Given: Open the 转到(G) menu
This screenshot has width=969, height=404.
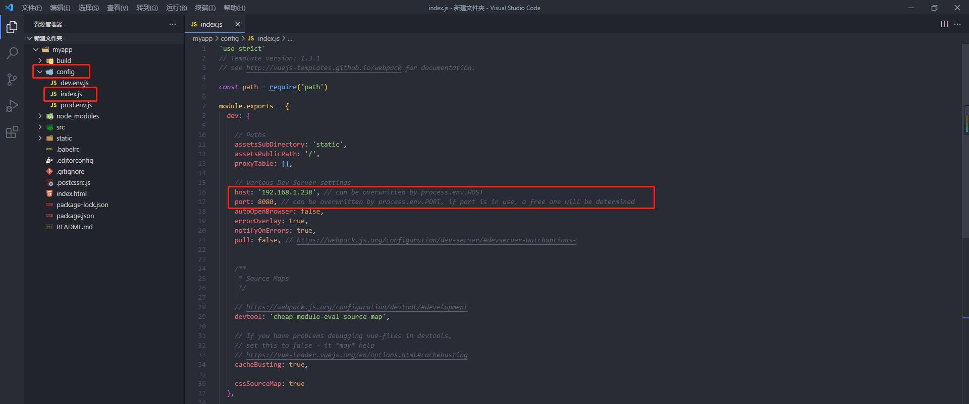Looking at the screenshot, I should pyautogui.click(x=147, y=8).
